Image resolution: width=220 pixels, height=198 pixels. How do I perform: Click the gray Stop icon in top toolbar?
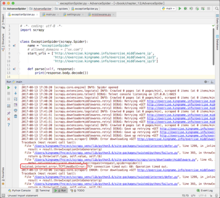point(209,8)
